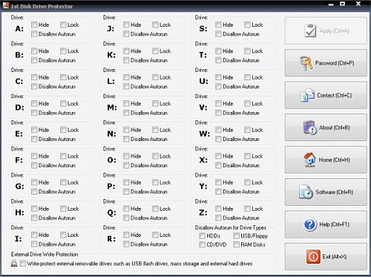This screenshot has width=371, height=277.
Task: Click External Drive Write Protection heading
Action: [45, 254]
